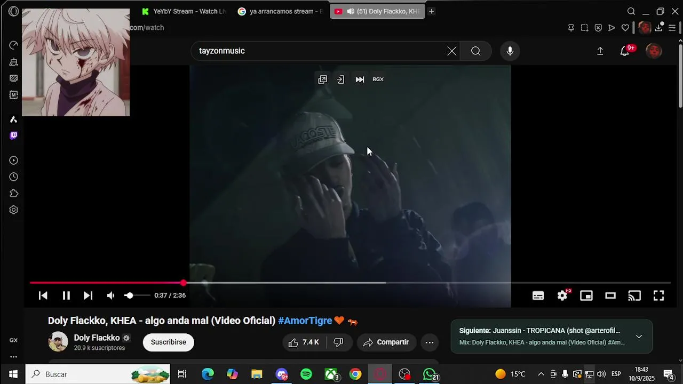Screen dimensions: 683x384
Task: Open the sidebar player icon
Action: tap(13, 161)
